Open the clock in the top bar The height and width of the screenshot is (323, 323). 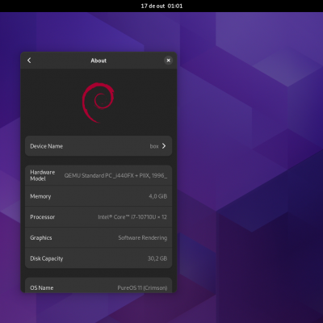pyautogui.click(x=161, y=6)
